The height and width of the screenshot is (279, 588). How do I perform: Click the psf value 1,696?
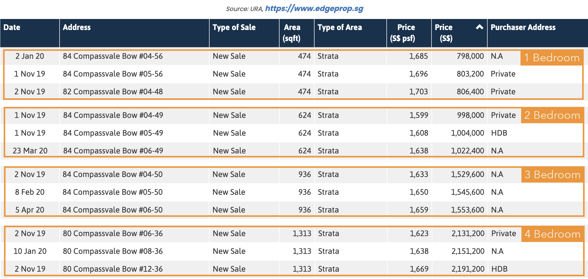pos(419,74)
